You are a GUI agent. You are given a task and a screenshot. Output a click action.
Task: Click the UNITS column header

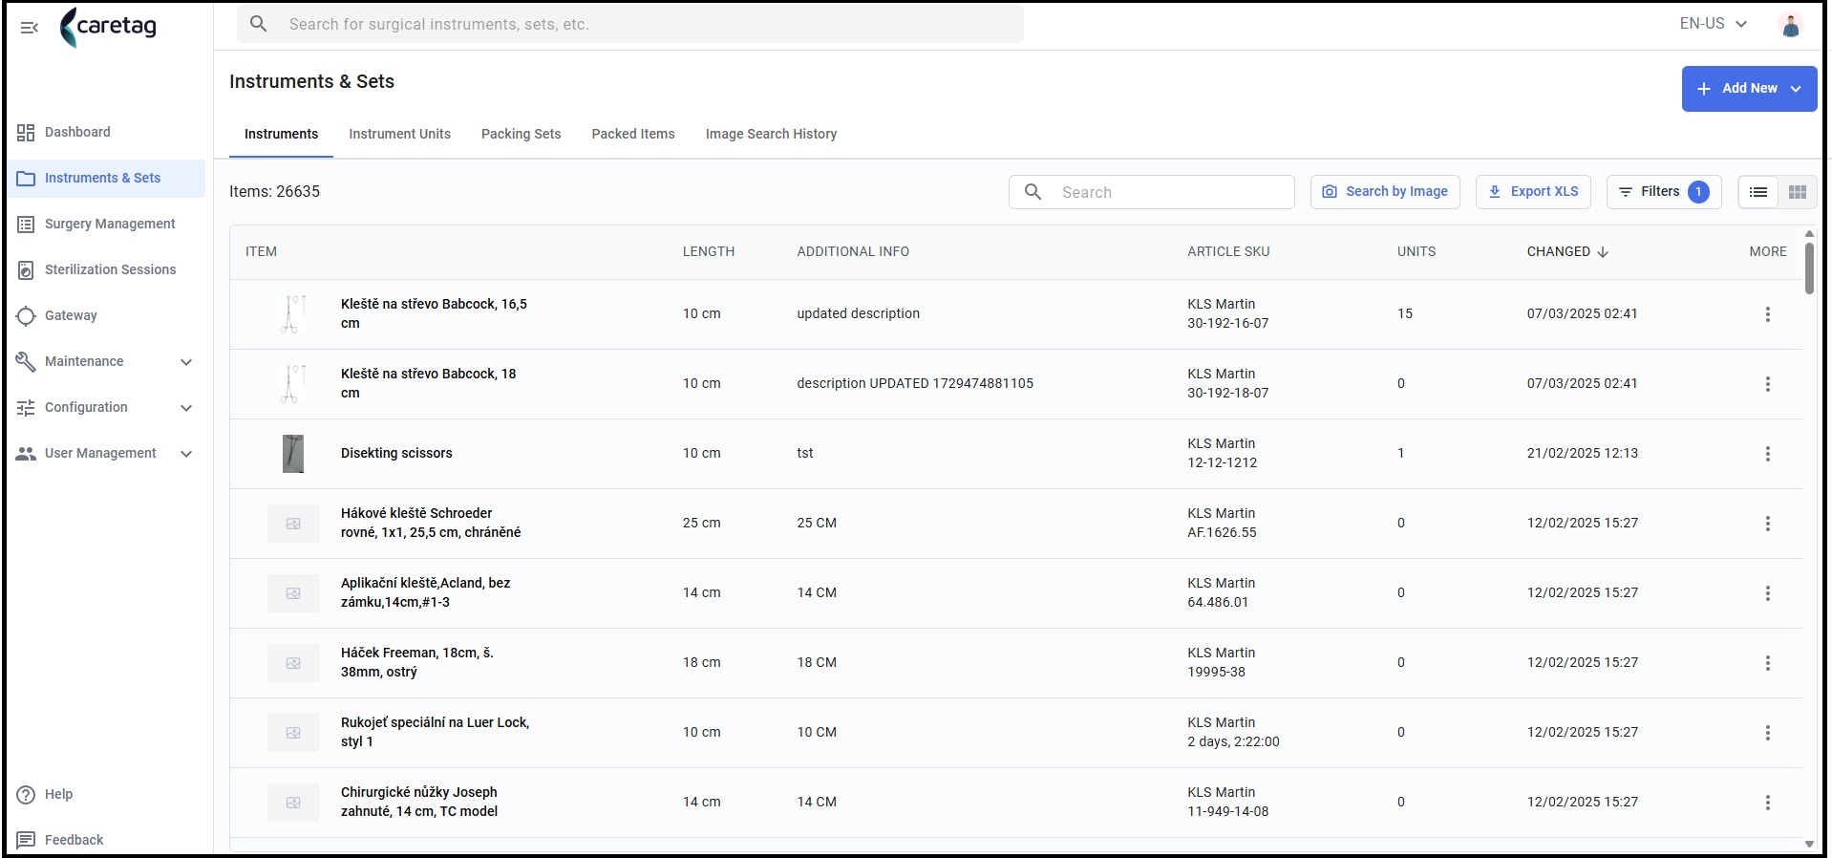coord(1417,252)
